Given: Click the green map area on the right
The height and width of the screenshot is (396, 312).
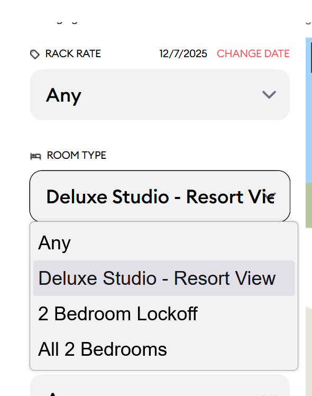Looking at the screenshot, I should [309, 204].
